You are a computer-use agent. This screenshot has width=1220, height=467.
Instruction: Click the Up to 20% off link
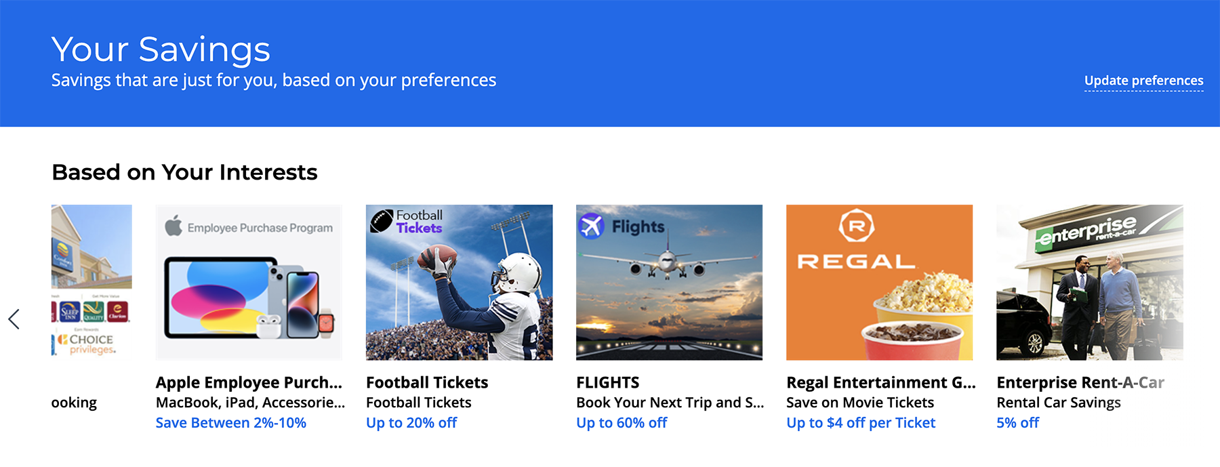tap(411, 423)
